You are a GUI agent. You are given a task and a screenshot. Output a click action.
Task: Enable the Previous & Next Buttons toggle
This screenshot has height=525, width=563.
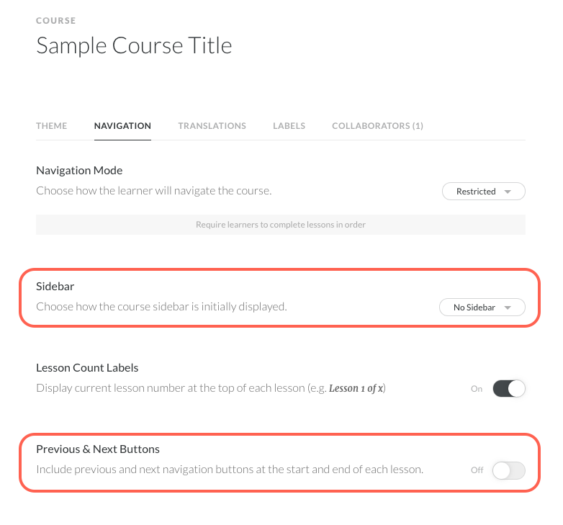(509, 470)
